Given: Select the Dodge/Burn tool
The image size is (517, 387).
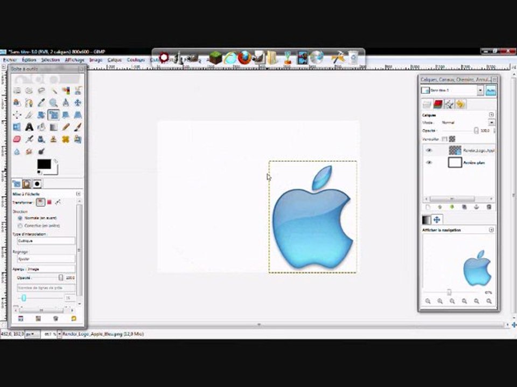Looking at the screenshot, I should [x=41, y=152].
